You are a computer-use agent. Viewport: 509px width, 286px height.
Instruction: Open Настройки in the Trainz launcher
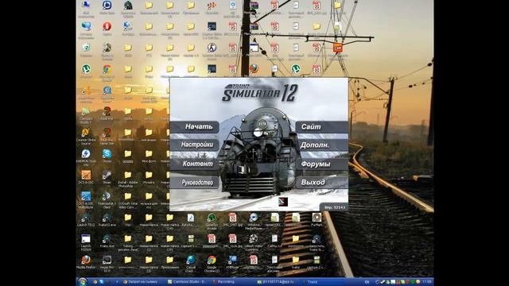point(195,145)
